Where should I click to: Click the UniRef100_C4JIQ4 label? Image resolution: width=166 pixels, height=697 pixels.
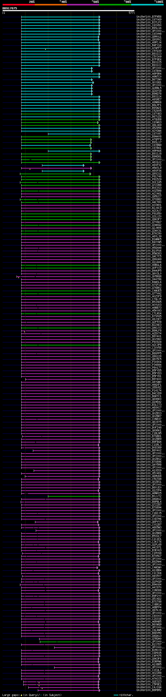[149, 687]
